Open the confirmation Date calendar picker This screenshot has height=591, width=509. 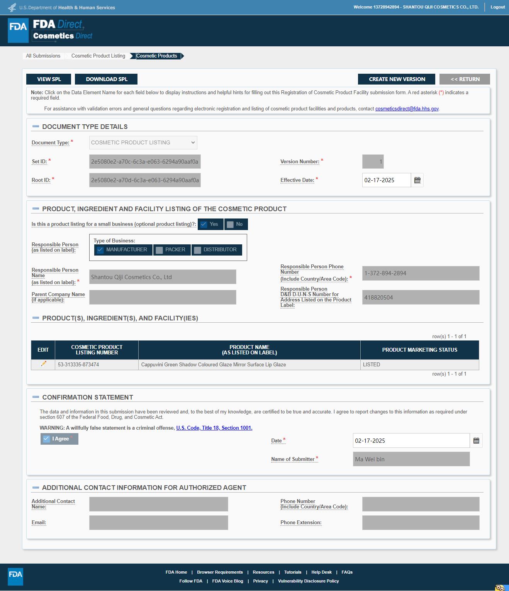click(x=476, y=441)
